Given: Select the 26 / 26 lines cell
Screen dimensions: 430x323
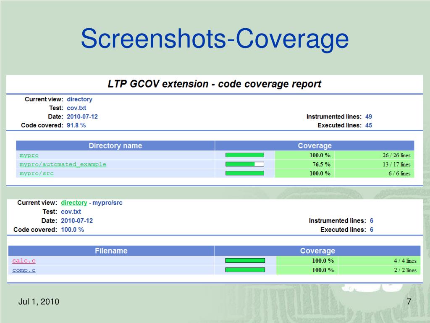Looking at the screenshot, I should (374, 155).
